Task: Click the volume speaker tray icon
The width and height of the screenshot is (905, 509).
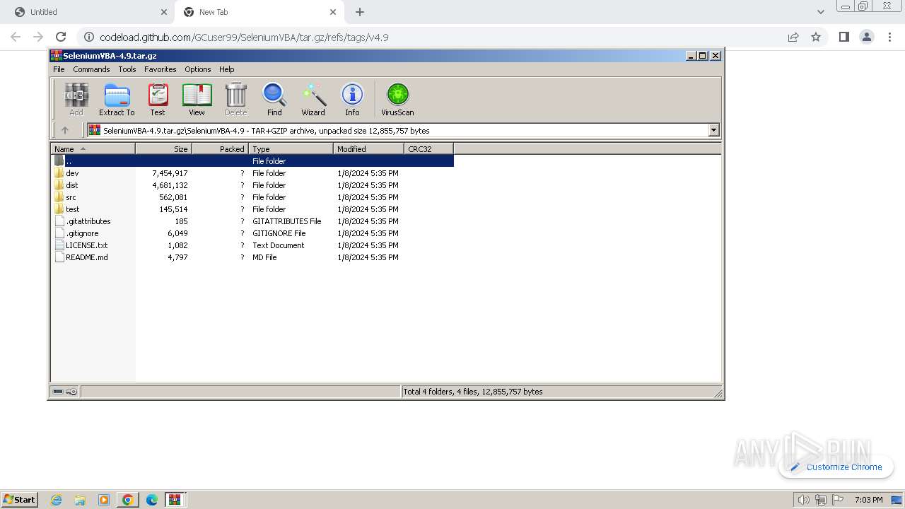Action: (x=803, y=500)
